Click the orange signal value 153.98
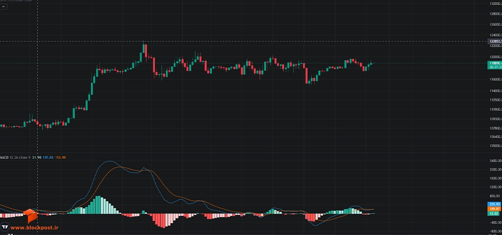502x235 pixels. coord(60,157)
